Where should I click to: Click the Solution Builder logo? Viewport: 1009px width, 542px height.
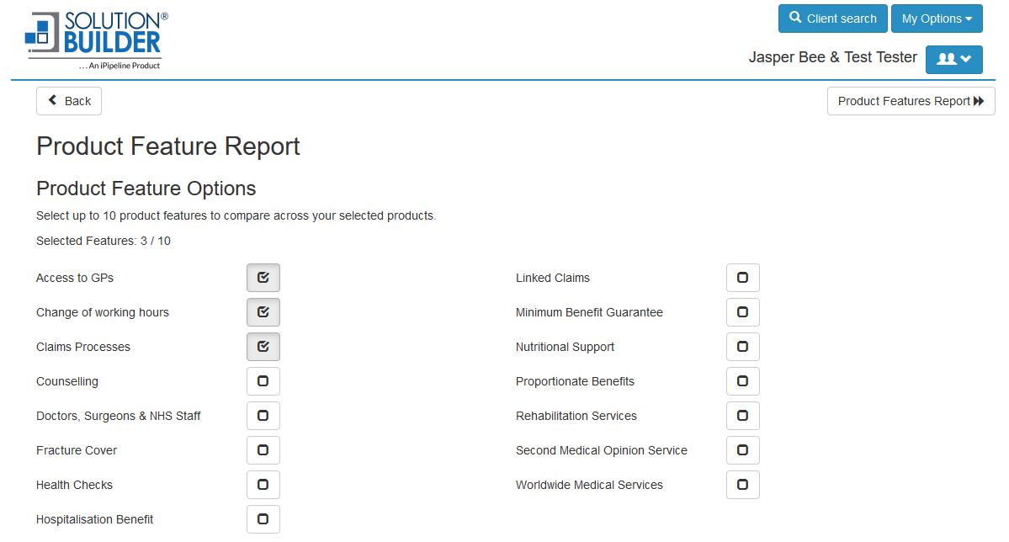(x=97, y=40)
